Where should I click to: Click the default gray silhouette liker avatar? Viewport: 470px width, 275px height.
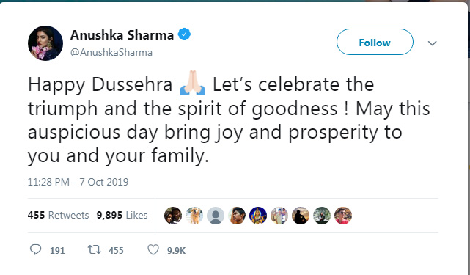pyautogui.click(x=216, y=216)
